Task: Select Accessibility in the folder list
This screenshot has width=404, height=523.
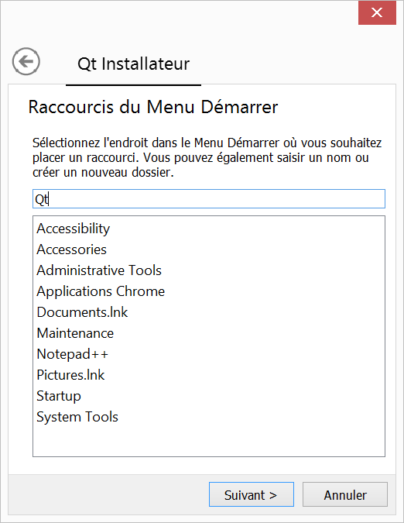Action: [74, 229]
